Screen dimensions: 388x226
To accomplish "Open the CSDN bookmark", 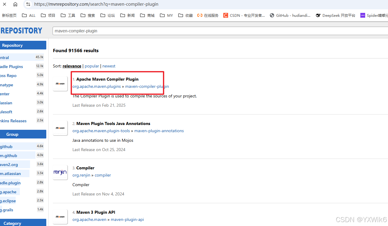I will click(244, 15).
